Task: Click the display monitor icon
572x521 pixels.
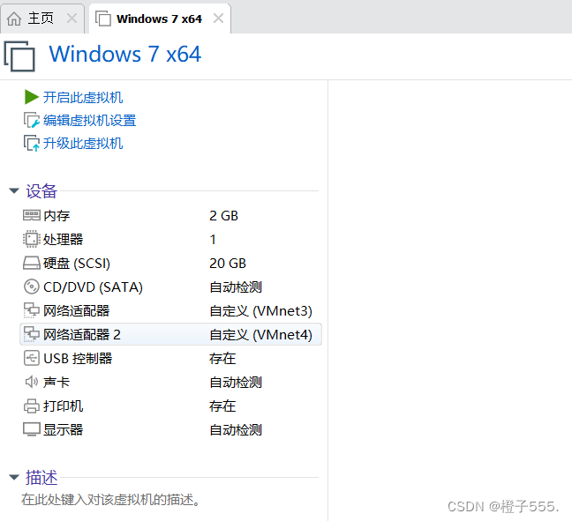Action: [32, 429]
